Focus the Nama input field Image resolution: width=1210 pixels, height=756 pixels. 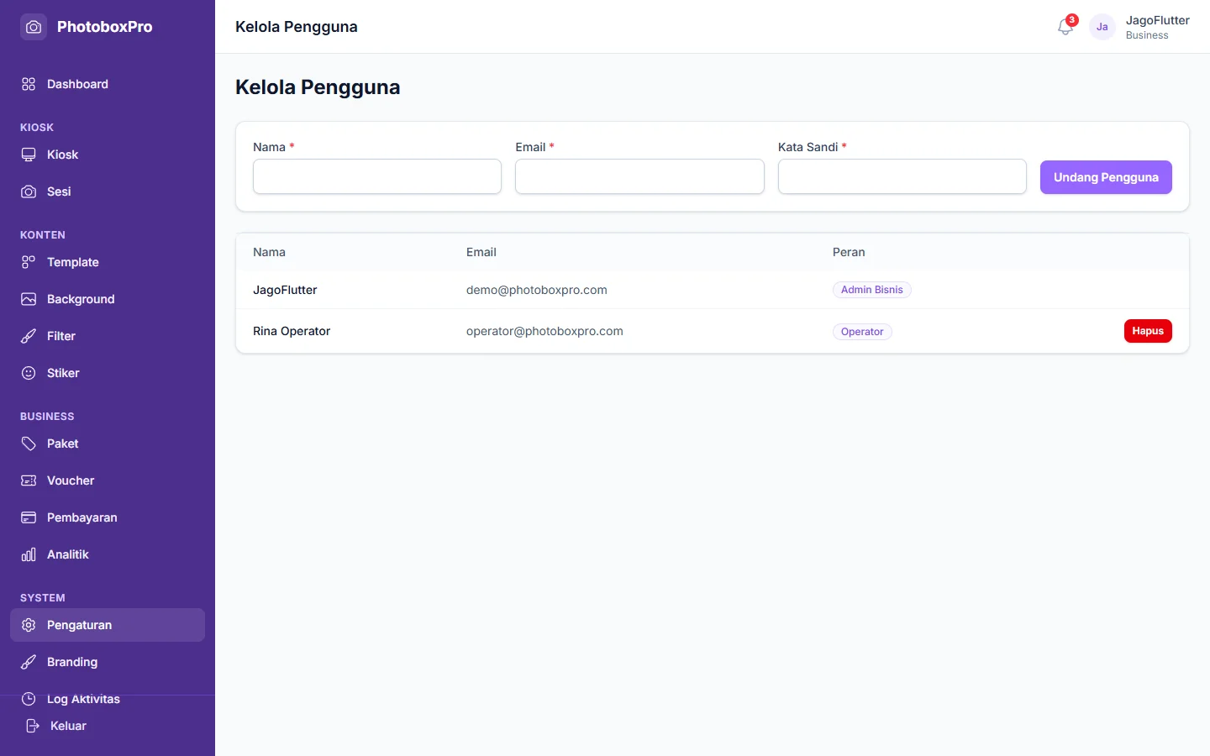pyautogui.click(x=377, y=176)
